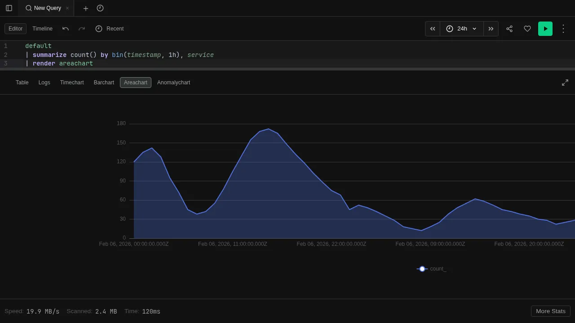Image resolution: width=575 pixels, height=323 pixels.
Task: Shift time range forward with double chevron
Action: coord(491,29)
